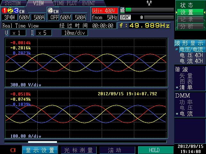Click the network connection icon at top

tap(148, 3)
